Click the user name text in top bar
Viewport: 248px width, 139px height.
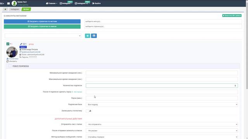coord(22,2)
